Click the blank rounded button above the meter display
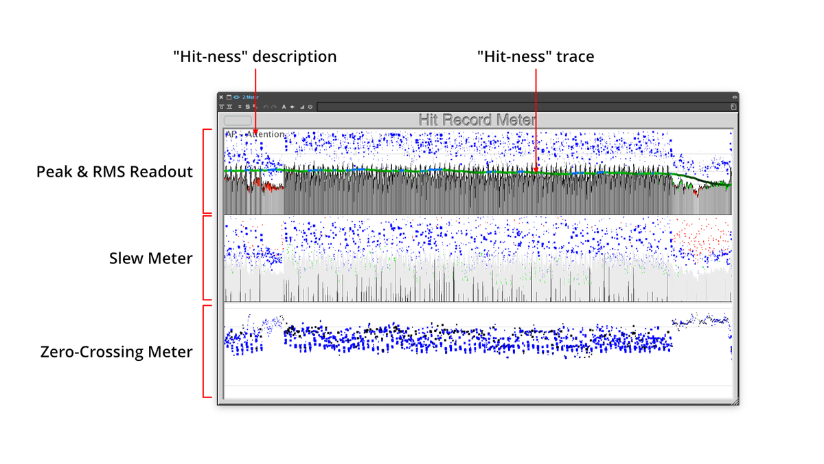Viewport: 824px width, 464px height. pyautogui.click(x=237, y=120)
